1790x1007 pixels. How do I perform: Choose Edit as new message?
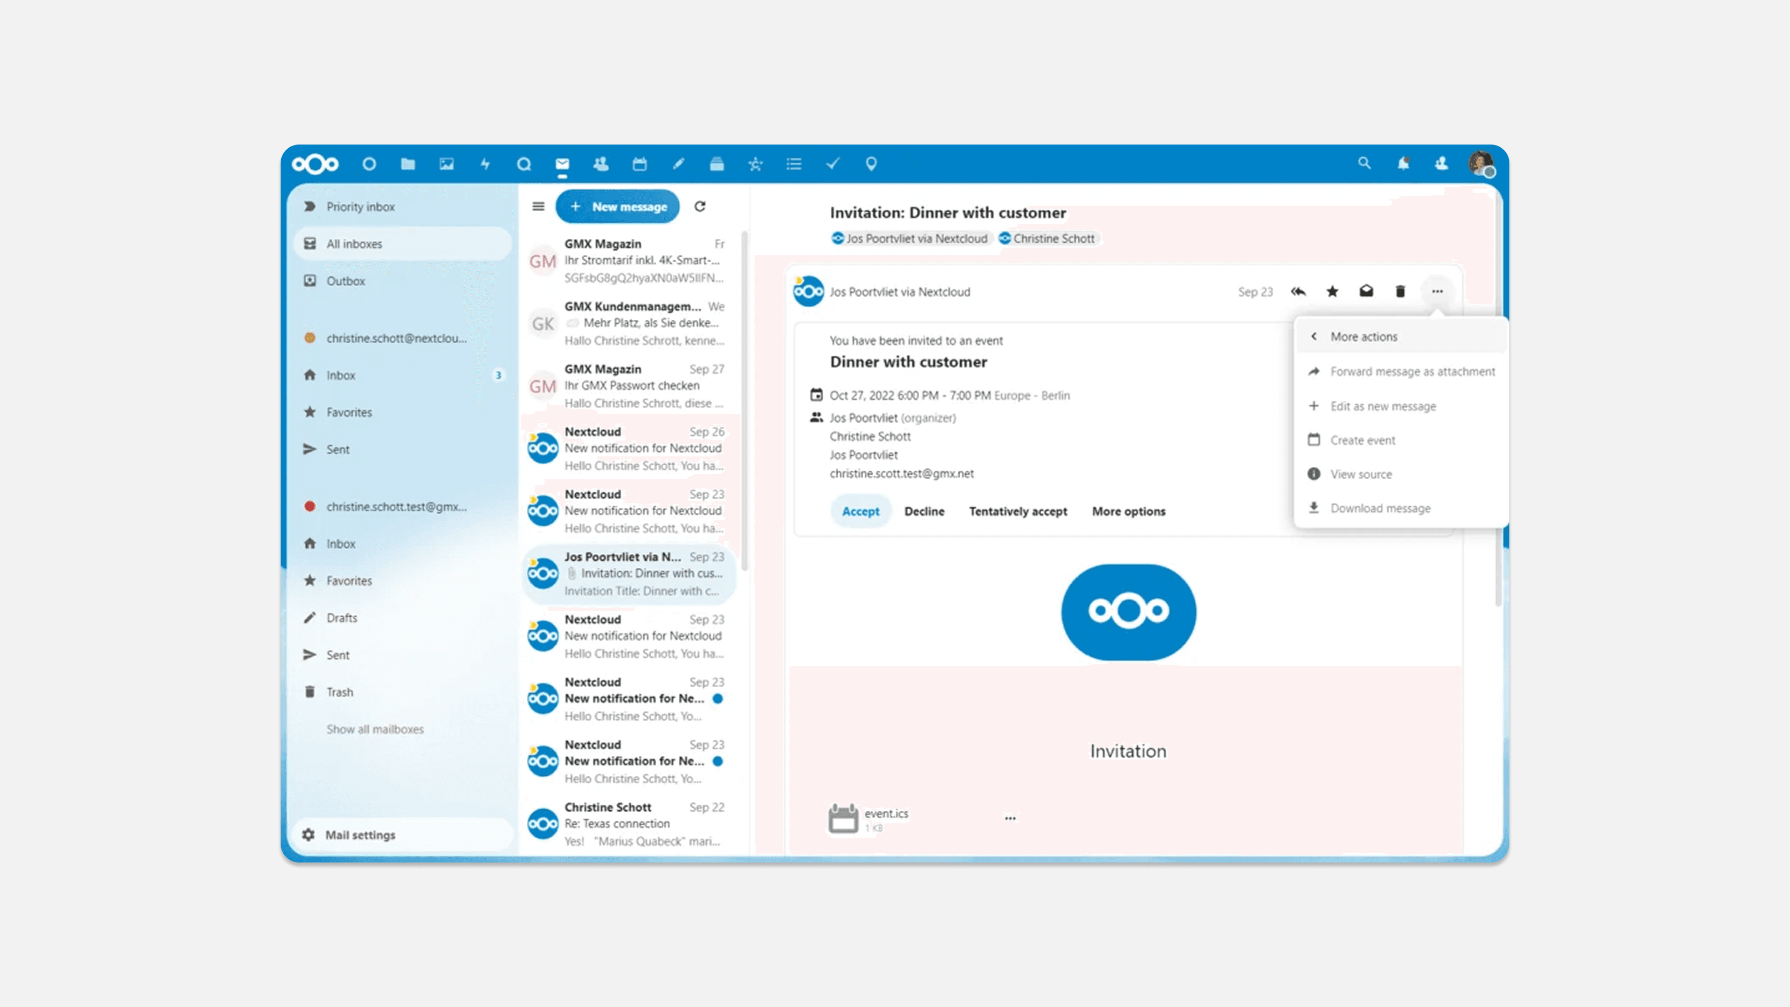(1402, 406)
